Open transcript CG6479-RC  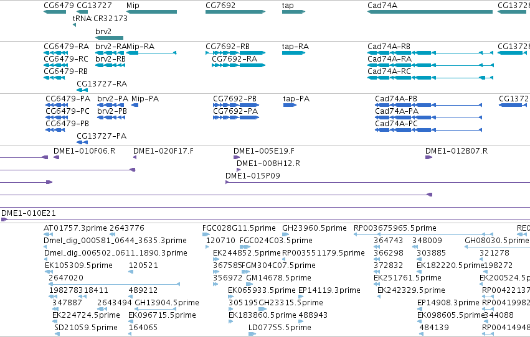click(x=66, y=59)
